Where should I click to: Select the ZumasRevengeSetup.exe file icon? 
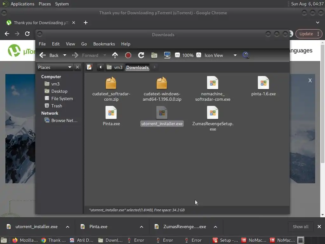click(213, 113)
